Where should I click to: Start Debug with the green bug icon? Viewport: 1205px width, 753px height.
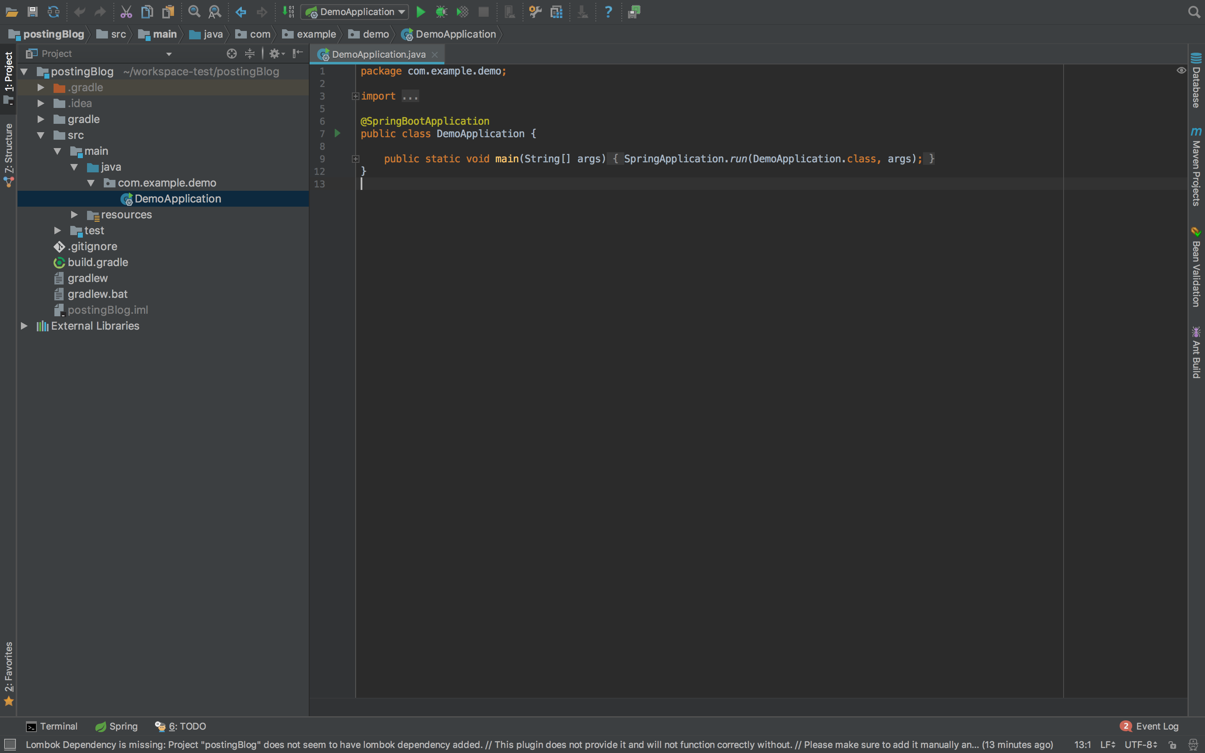tap(442, 12)
